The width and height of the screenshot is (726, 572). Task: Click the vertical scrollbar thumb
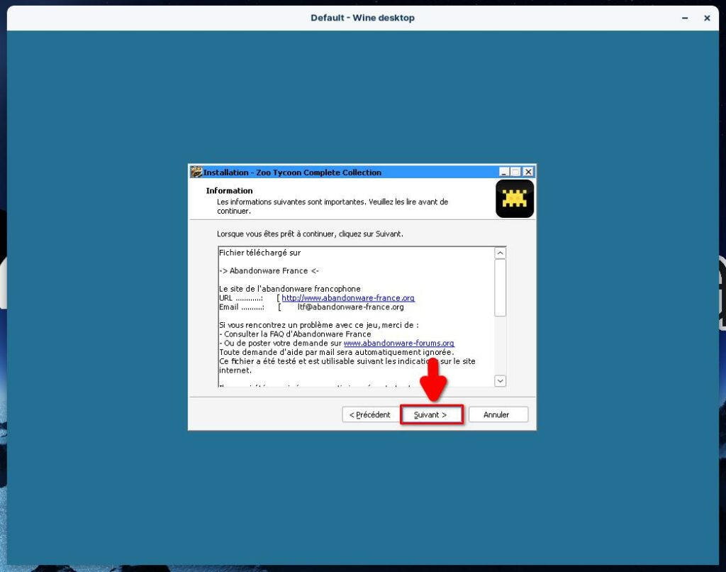point(500,287)
